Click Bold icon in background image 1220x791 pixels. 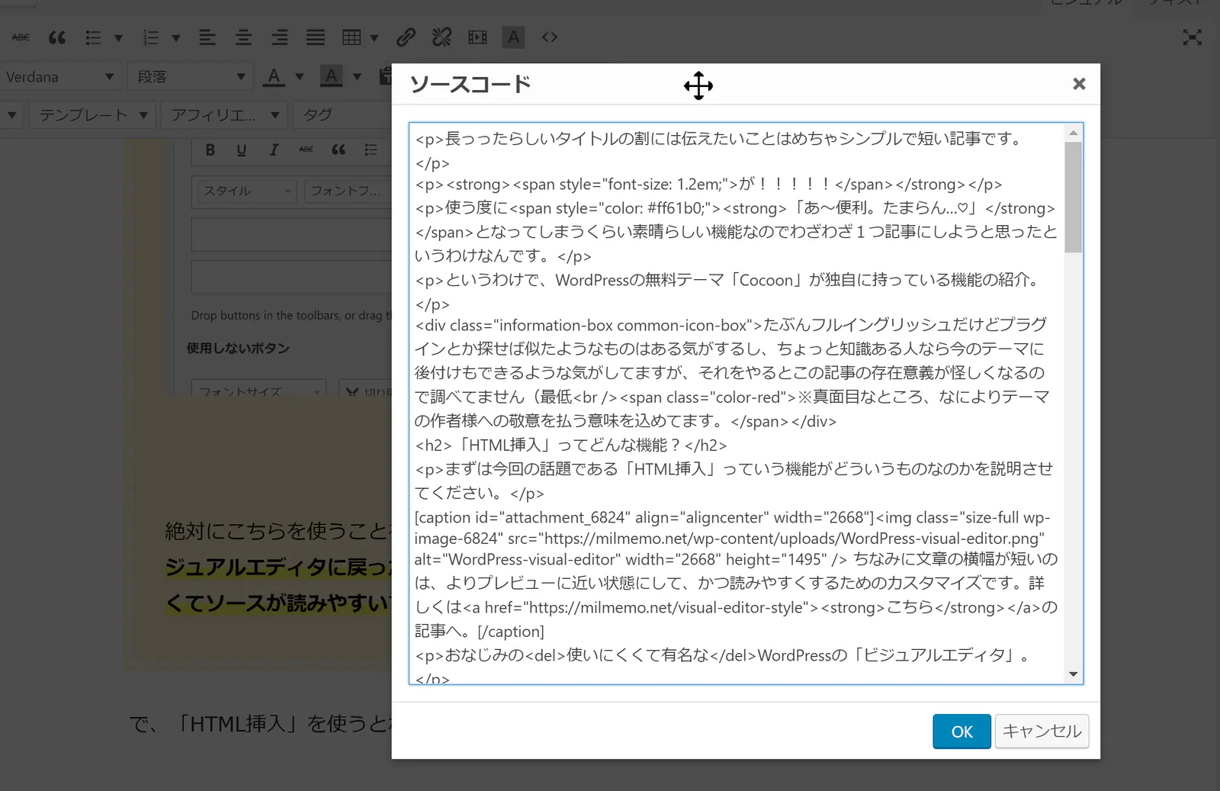[x=210, y=150]
